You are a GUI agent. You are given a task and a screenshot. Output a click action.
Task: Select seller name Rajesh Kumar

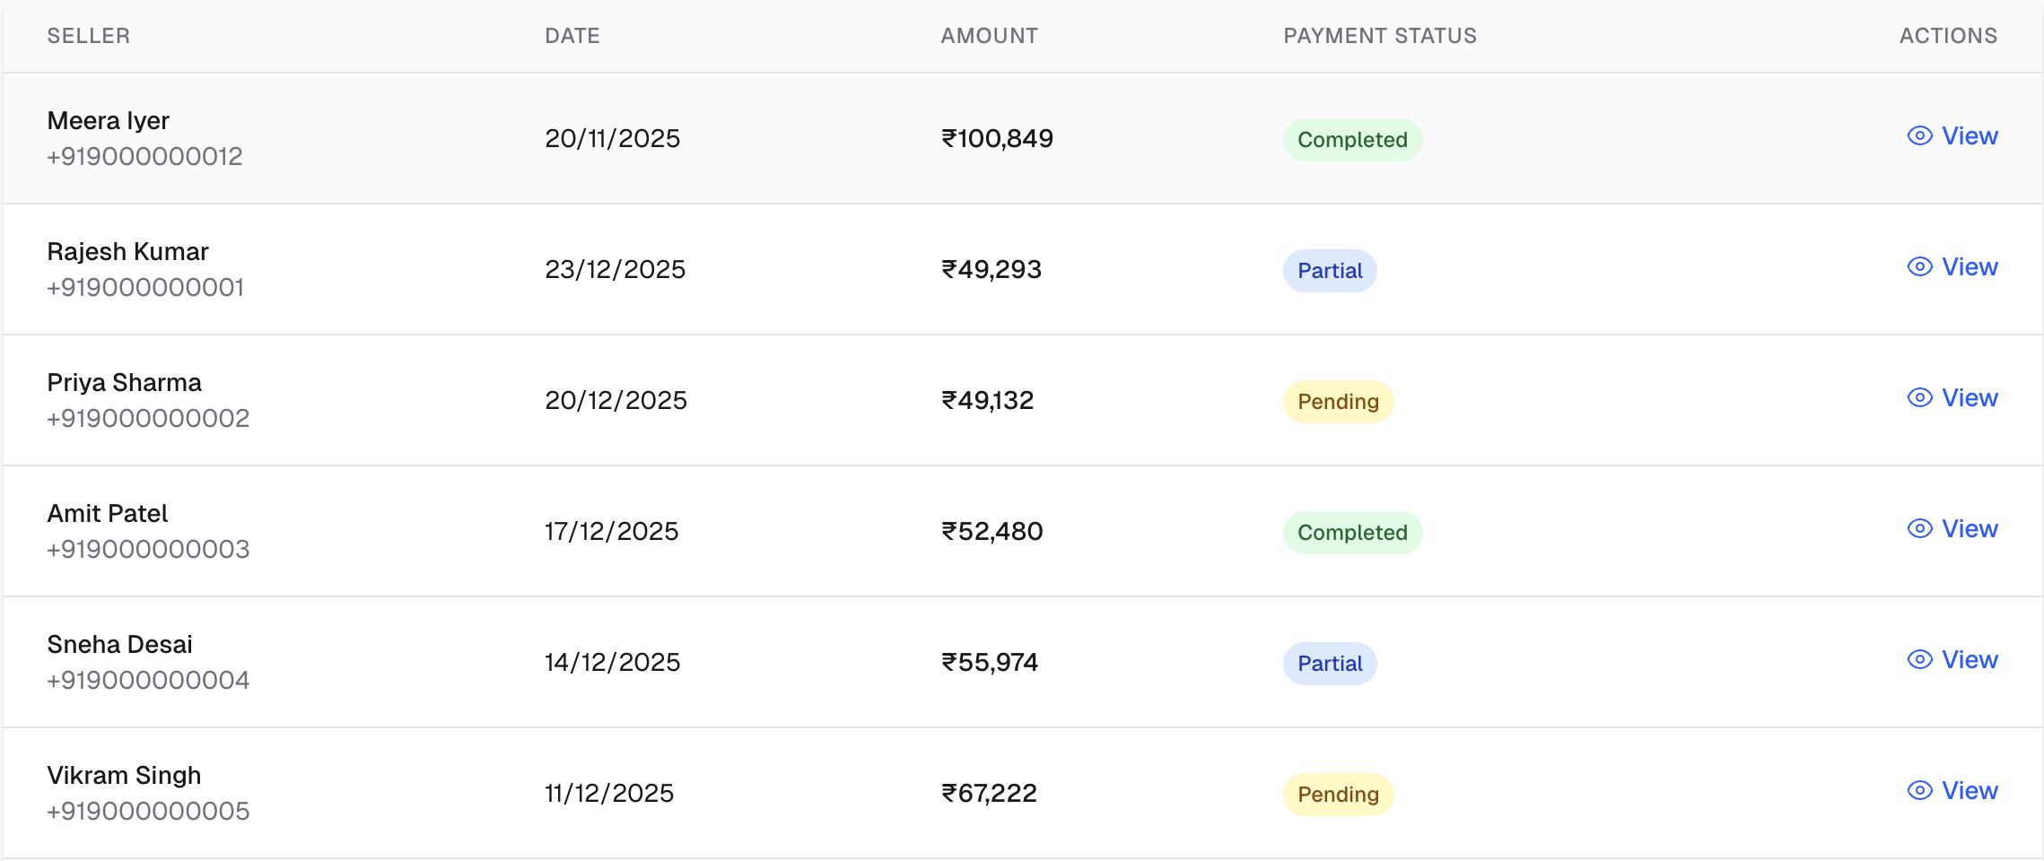(127, 251)
